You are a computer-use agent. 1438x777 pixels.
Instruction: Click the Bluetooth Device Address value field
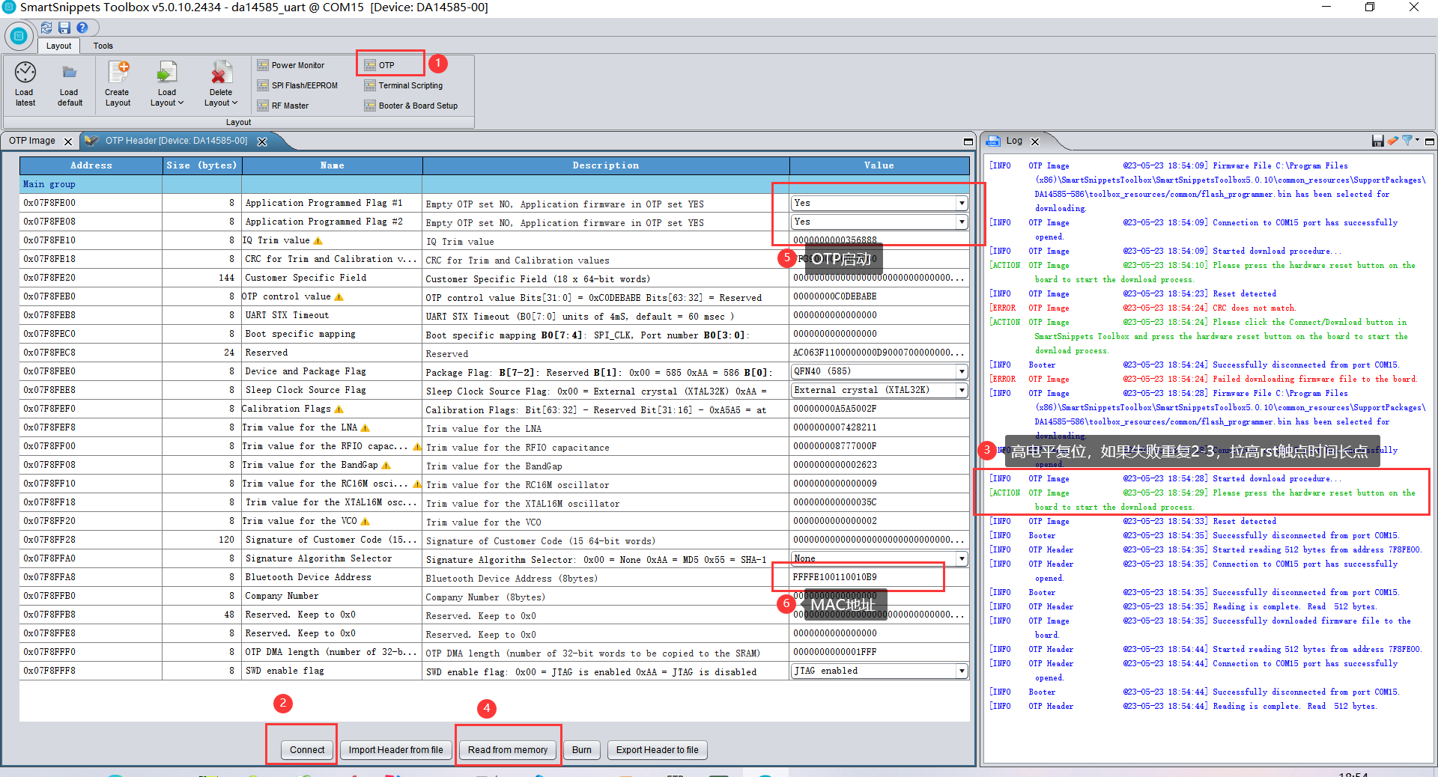879,577
